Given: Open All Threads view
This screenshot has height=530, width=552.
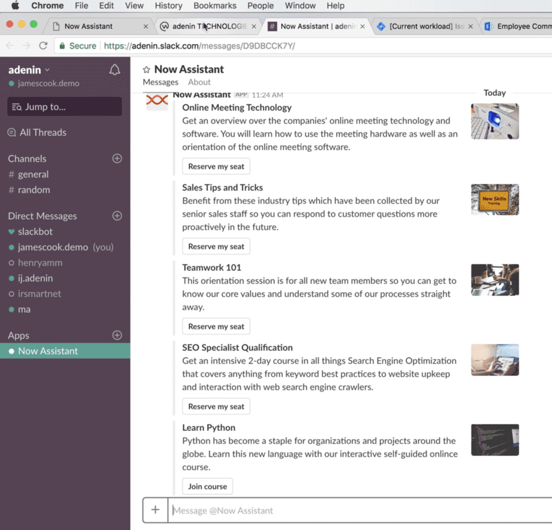Looking at the screenshot, I should pos(37,133).
